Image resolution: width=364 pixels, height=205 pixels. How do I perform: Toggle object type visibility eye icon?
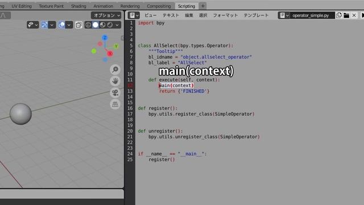(31, 24)
